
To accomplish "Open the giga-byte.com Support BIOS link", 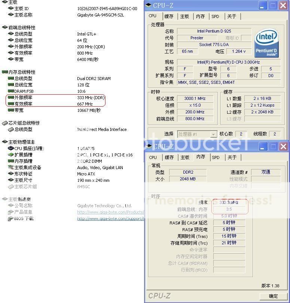I will [x=110, y=218].
